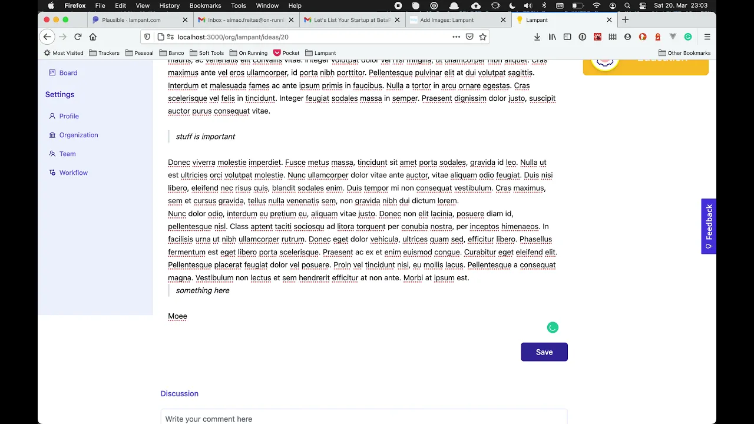Click the Moee text in editor
Viewport: 754px width, 424px height.
(177, 316)
